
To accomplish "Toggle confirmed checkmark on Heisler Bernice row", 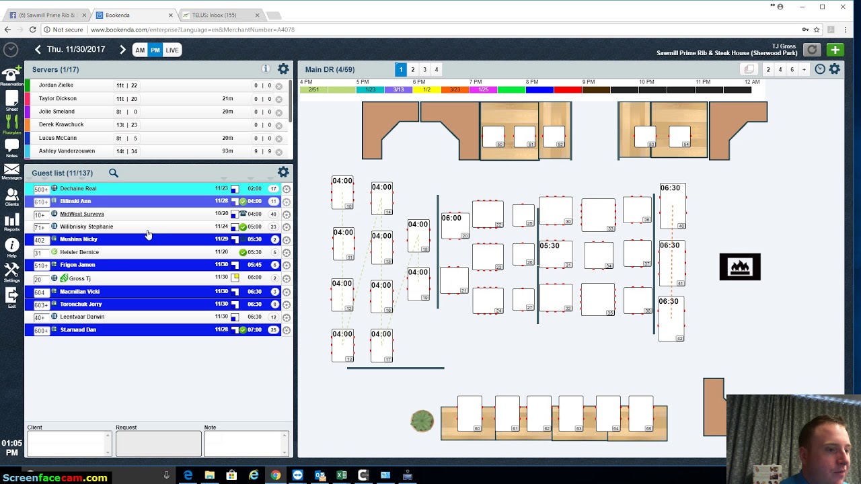I will point(243,252).
